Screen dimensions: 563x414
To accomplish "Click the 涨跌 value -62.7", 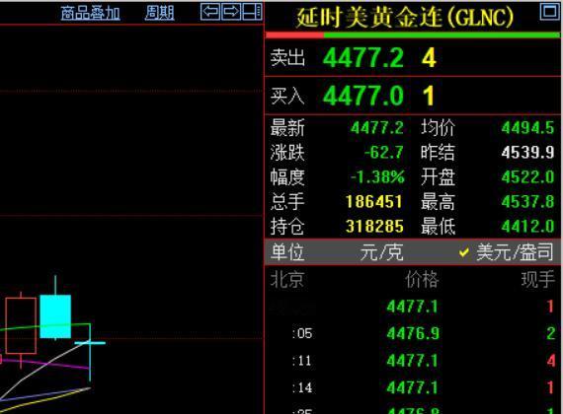I will tap(384, 153).
